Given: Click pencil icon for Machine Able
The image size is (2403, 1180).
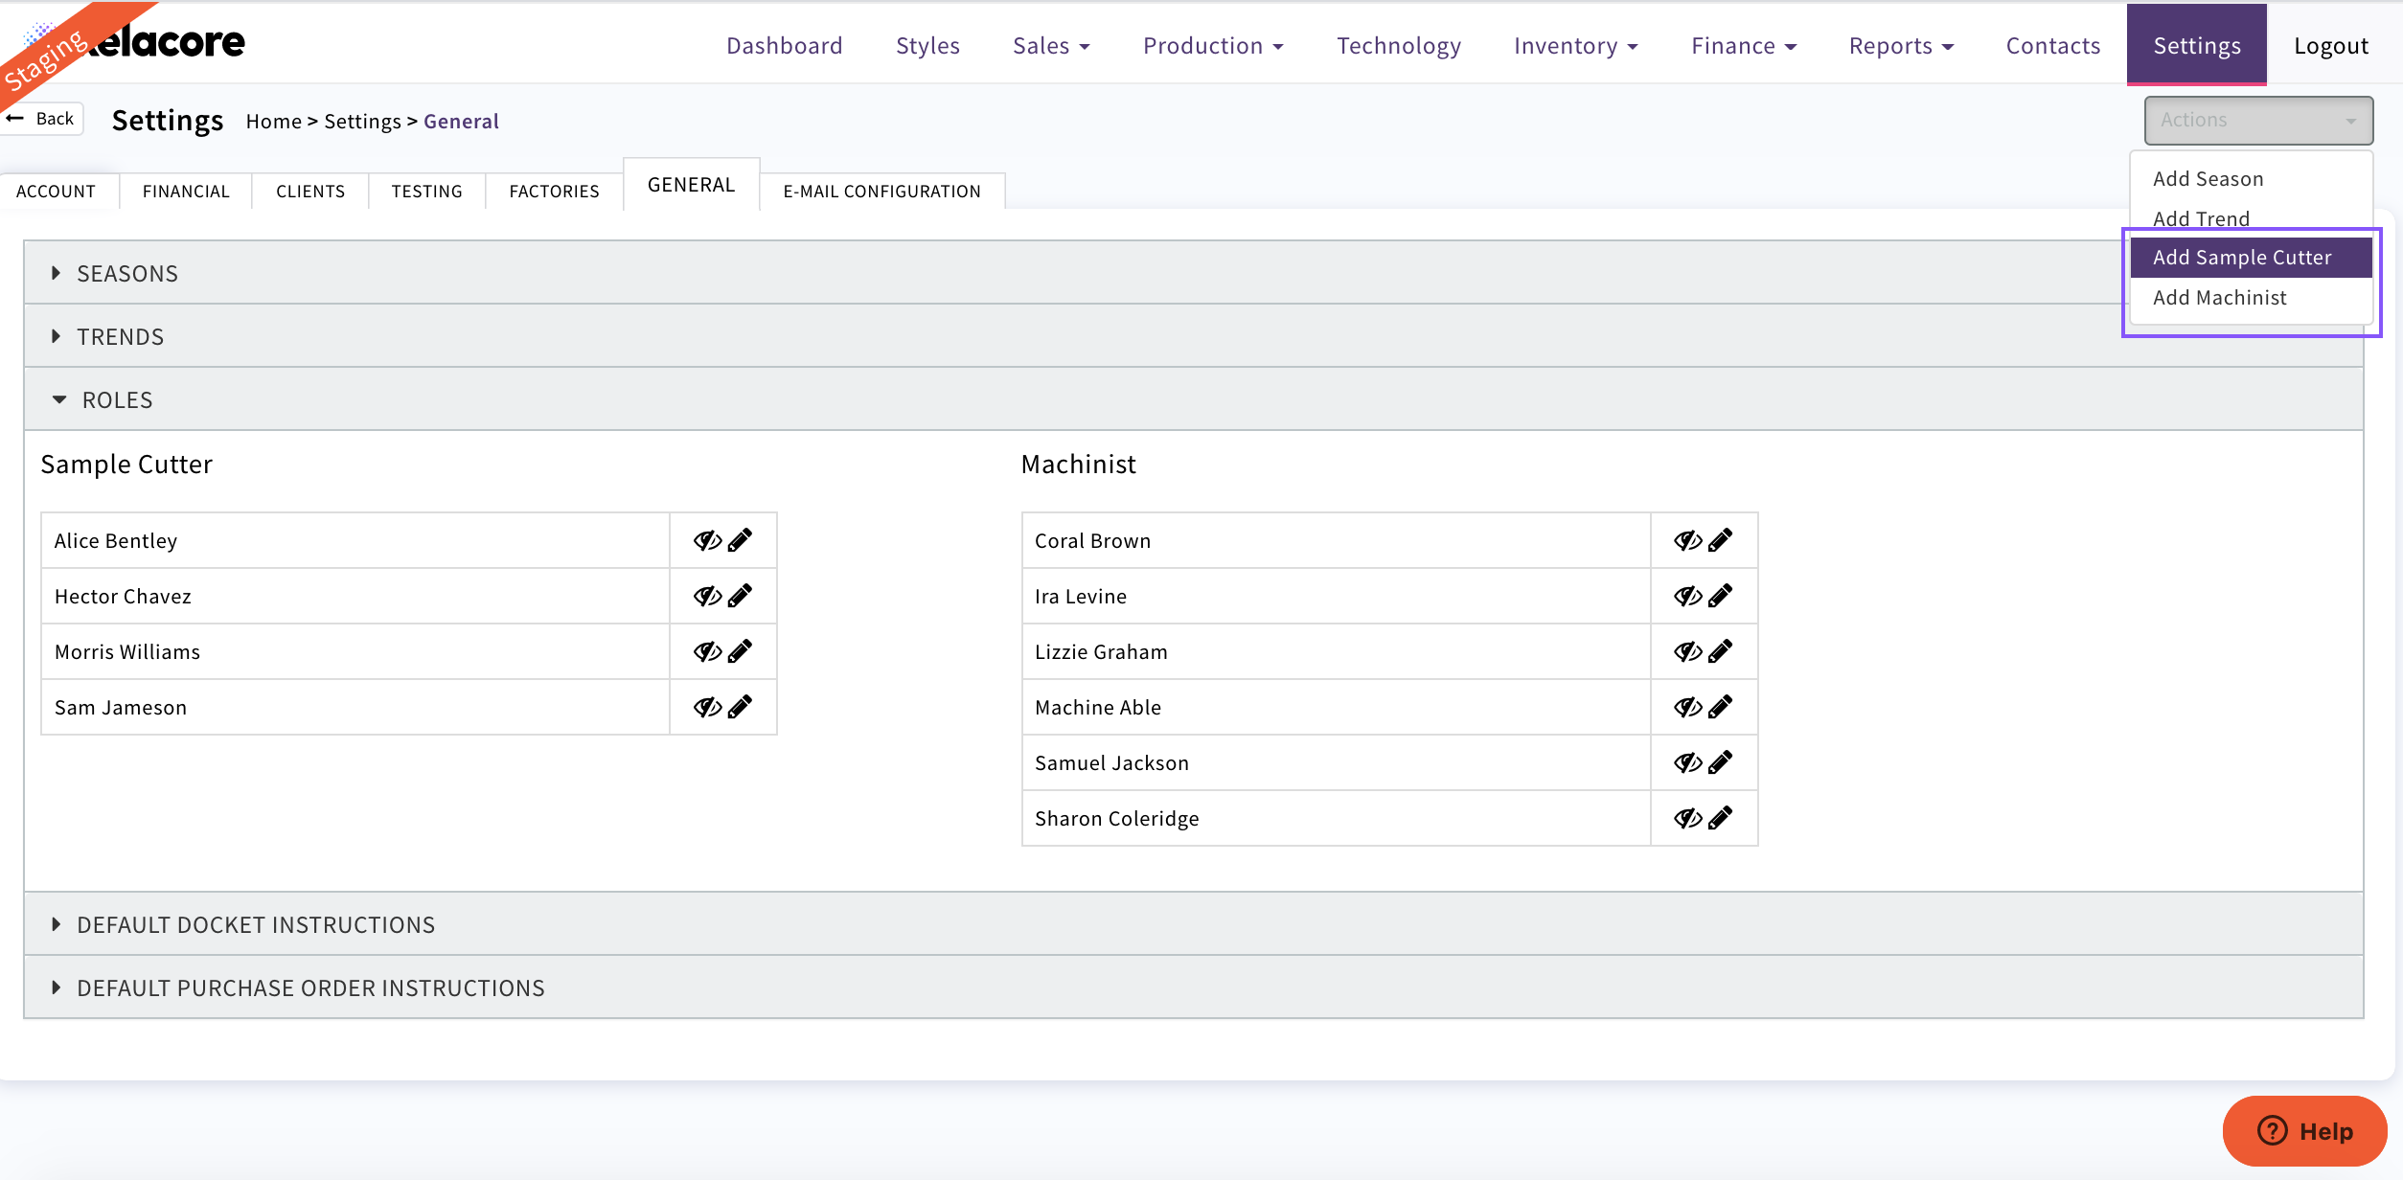Looking at the screenshot, I should click(x=1720, y=707).
